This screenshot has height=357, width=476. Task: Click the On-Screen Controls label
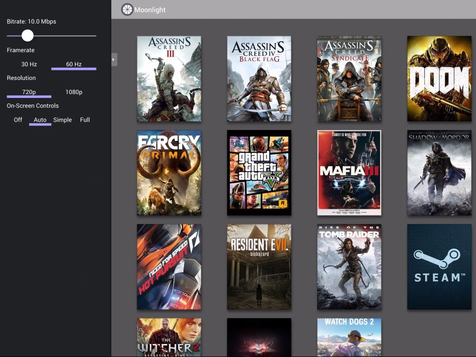[x=33, y=106]
